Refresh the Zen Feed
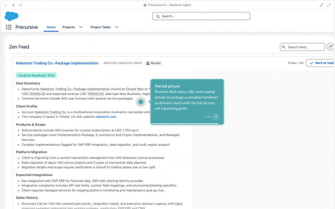Screen dimensions: 335x209 330,47
